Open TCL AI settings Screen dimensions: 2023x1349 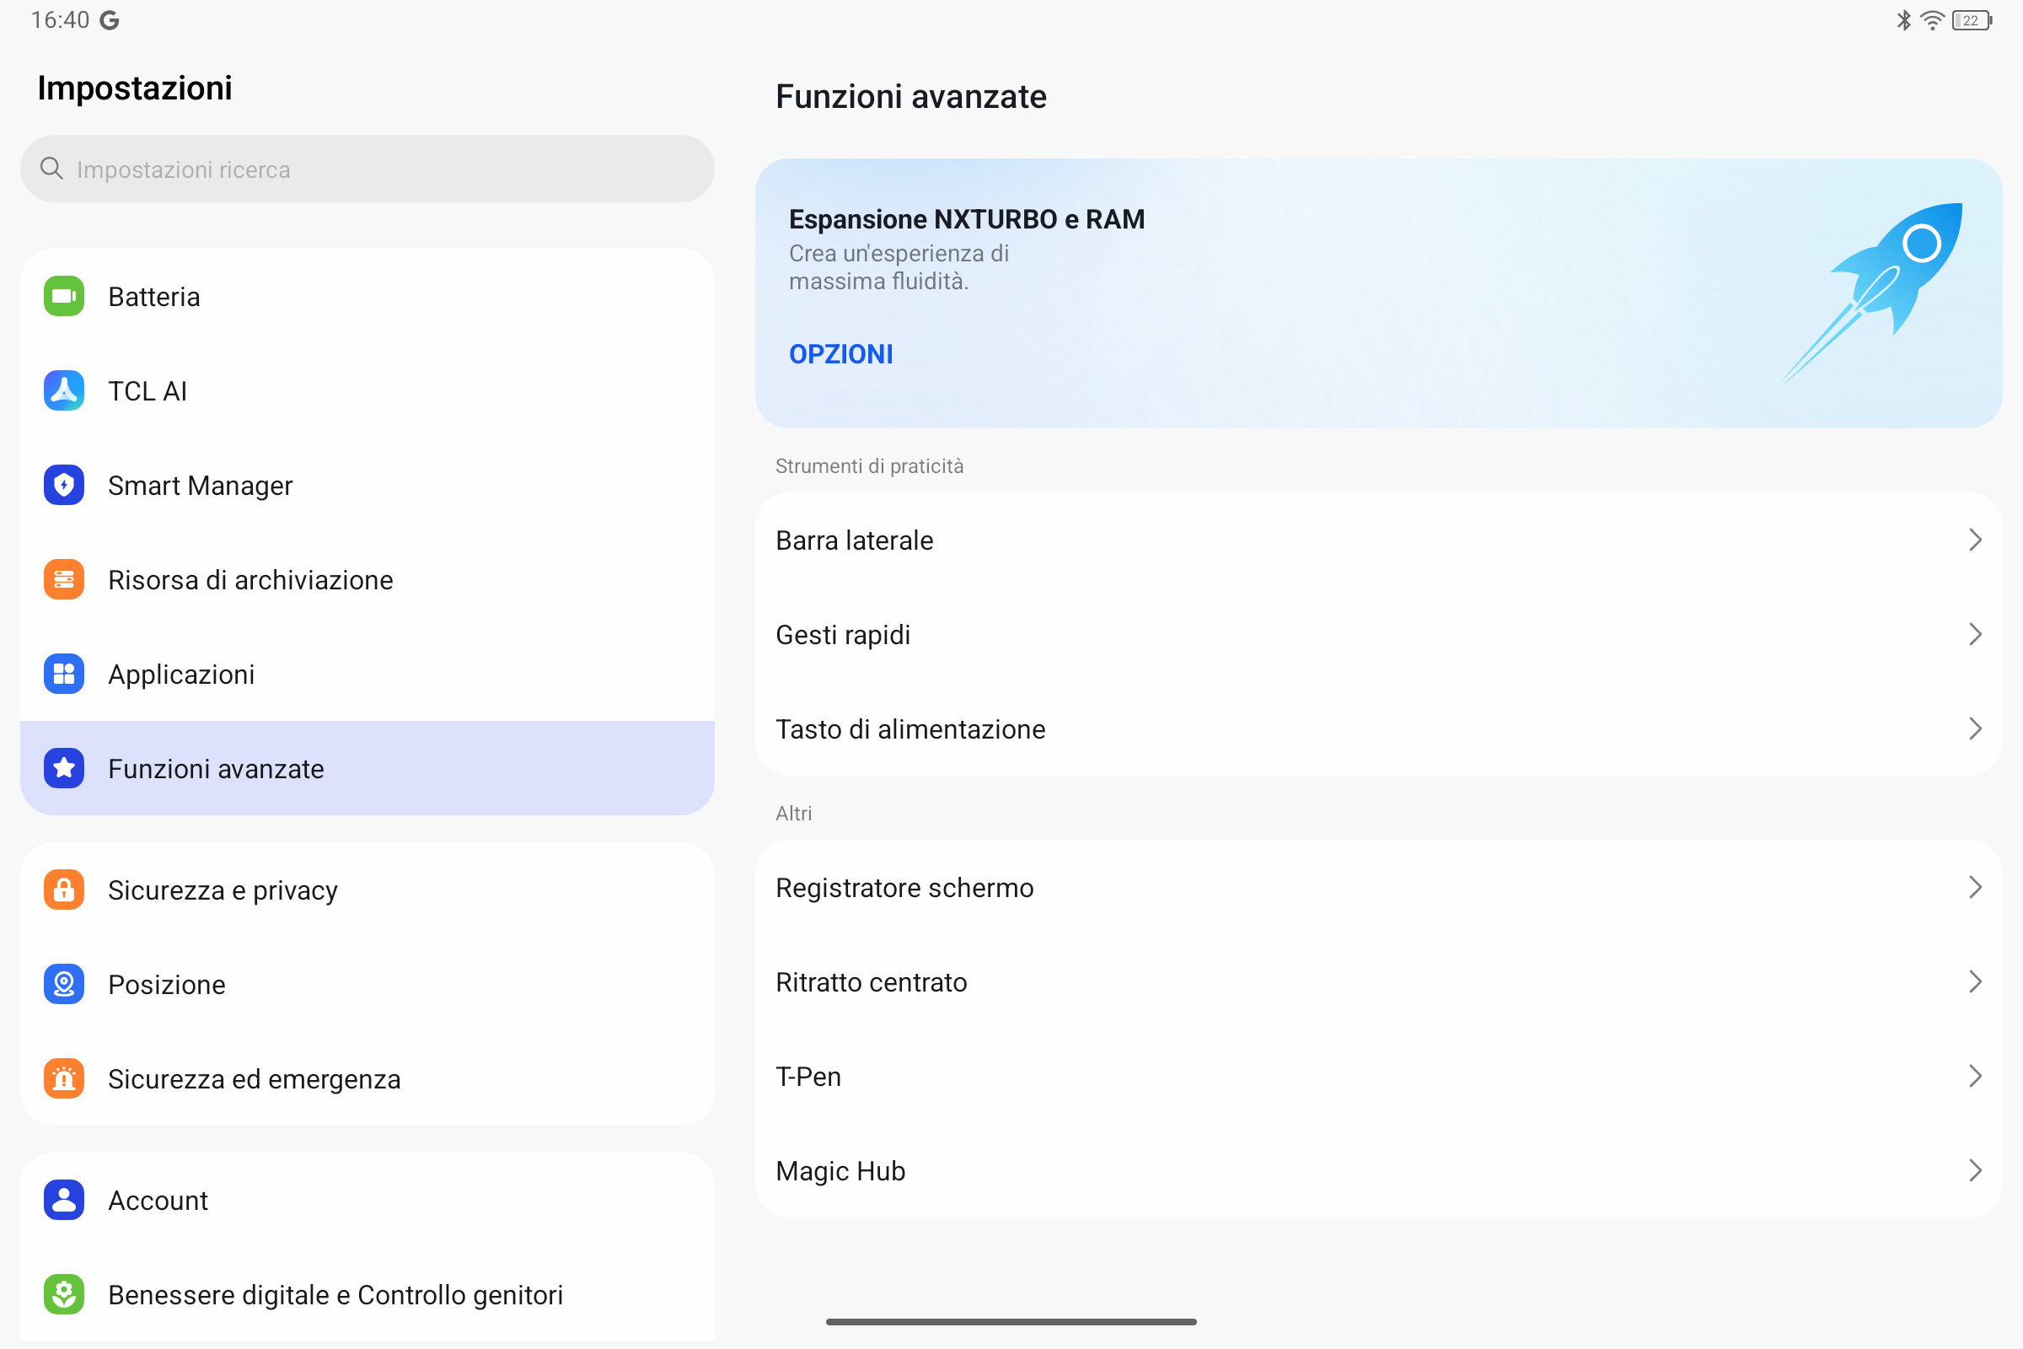[x=368, y=390]
